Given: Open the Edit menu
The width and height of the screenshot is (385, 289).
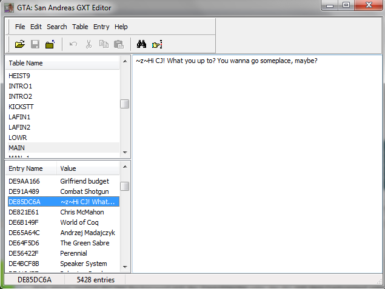Looking at the screenshot, I should [x=36, y=27].
